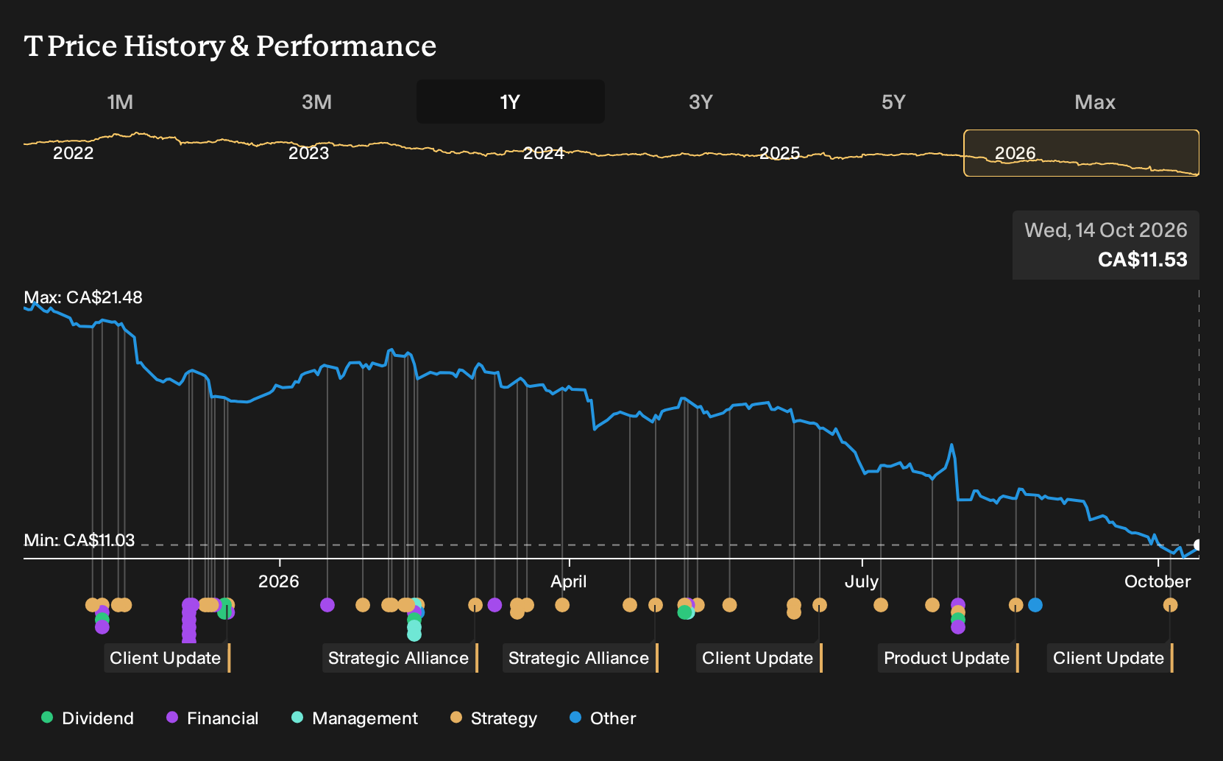Viewport: 1223px width, 761px height.
Task: Select the white end point on the price line
Action: 1198,545
